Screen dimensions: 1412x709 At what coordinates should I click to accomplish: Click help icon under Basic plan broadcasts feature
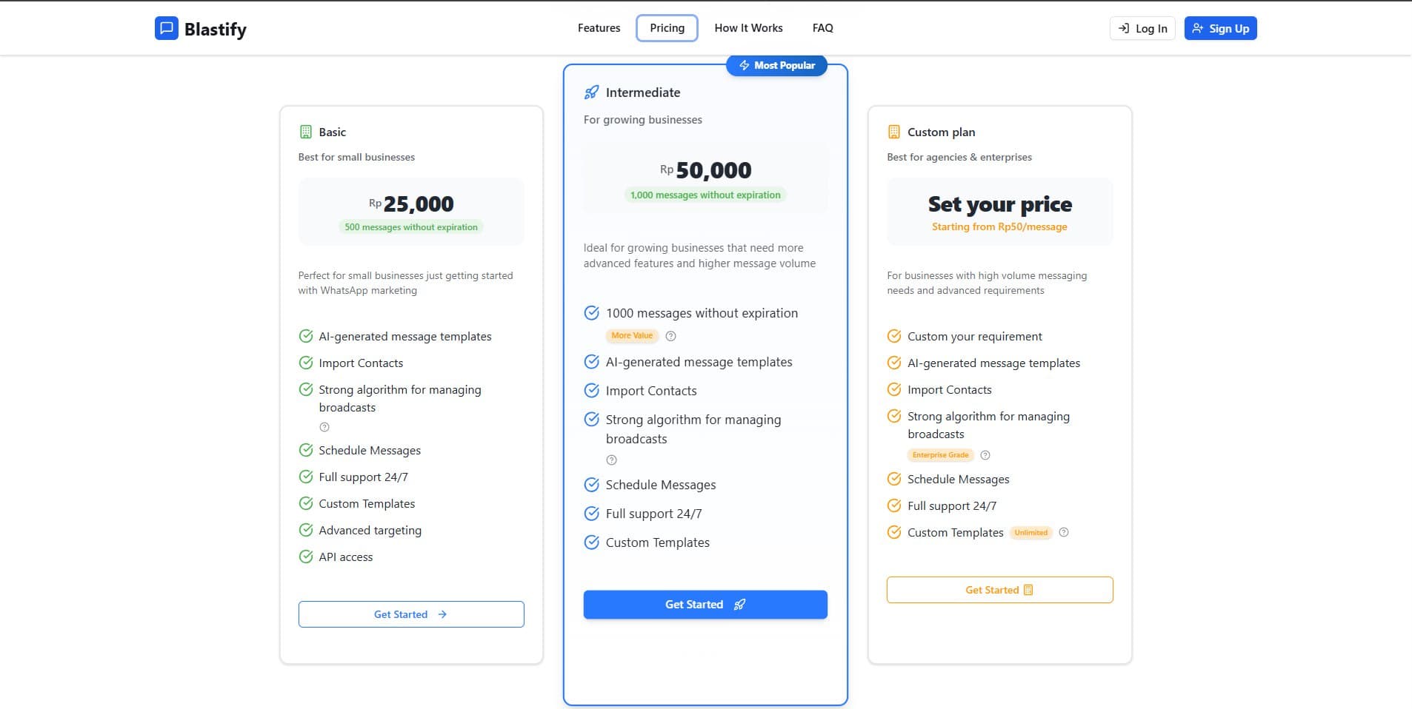pyautogui.click(x=324, y=427)
